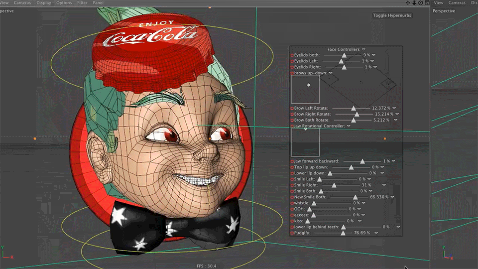
Task: Open the Cameras menu in the right viewport
Action: (x=457, y=3)
